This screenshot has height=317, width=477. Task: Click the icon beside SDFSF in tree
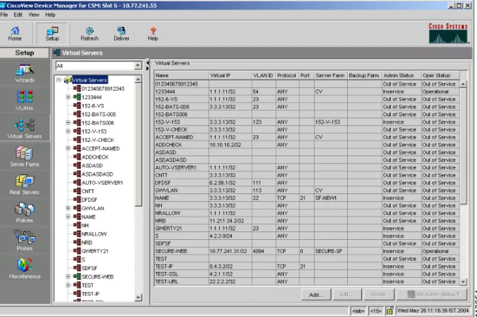[77, 267]
